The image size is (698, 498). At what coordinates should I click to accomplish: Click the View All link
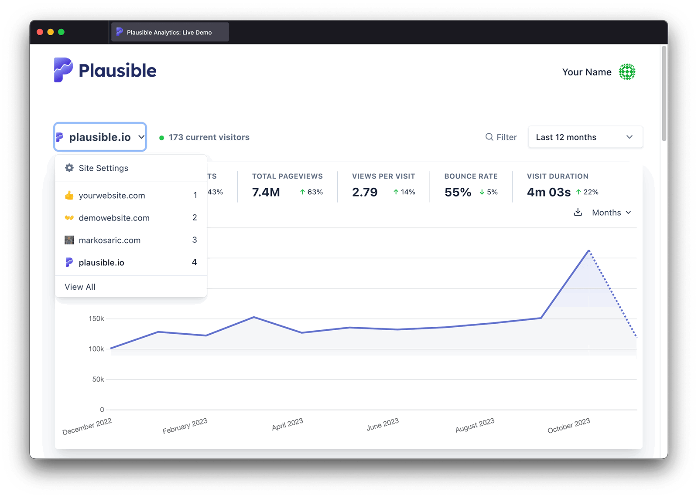point(80,287)
